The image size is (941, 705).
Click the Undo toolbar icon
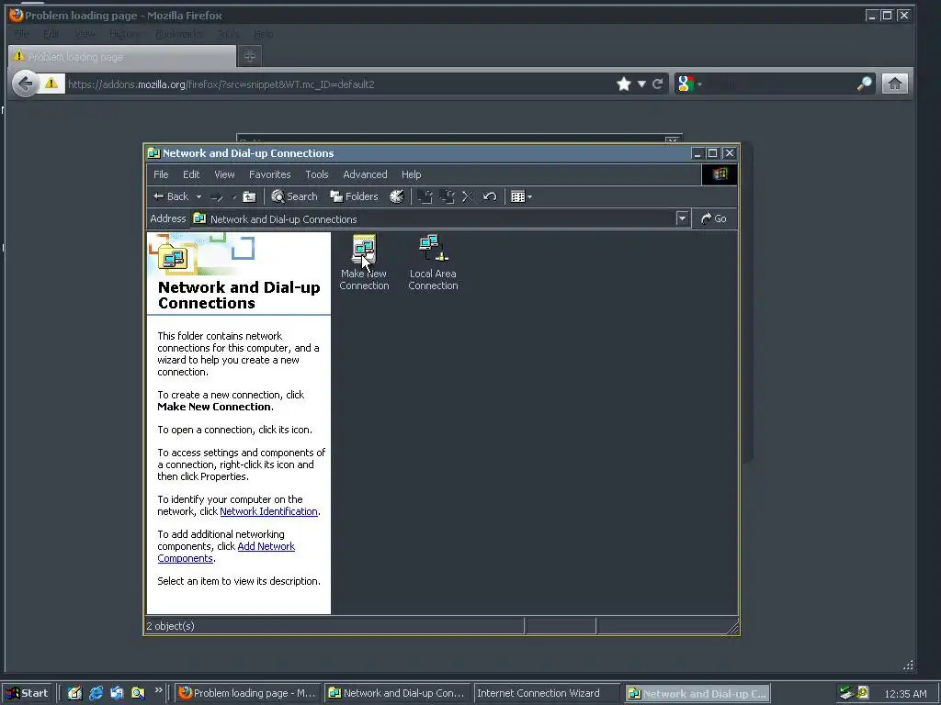pyautogui.click(x=490, y=196)
